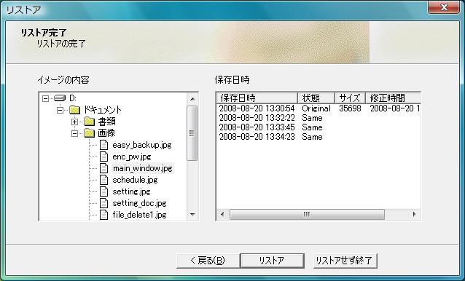Sort by サイズ column header
465x281 pixels.
click(x=350, y=98)
